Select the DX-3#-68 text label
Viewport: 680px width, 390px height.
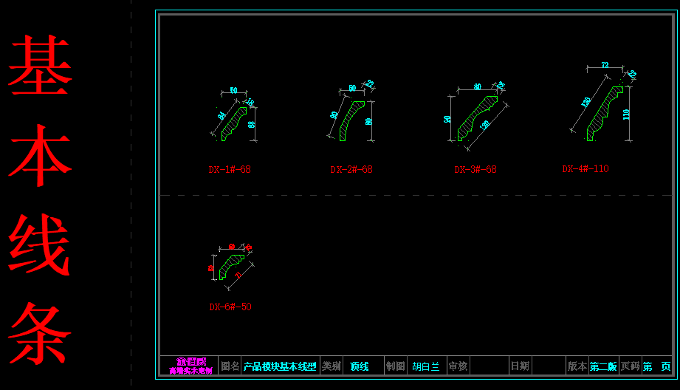(475, 169)
